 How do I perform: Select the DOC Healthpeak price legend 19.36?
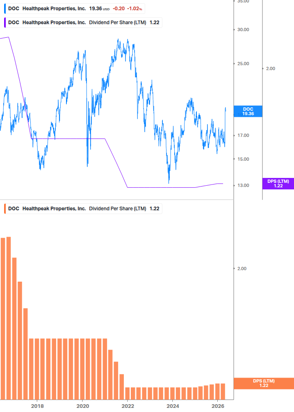pos(74,9)
